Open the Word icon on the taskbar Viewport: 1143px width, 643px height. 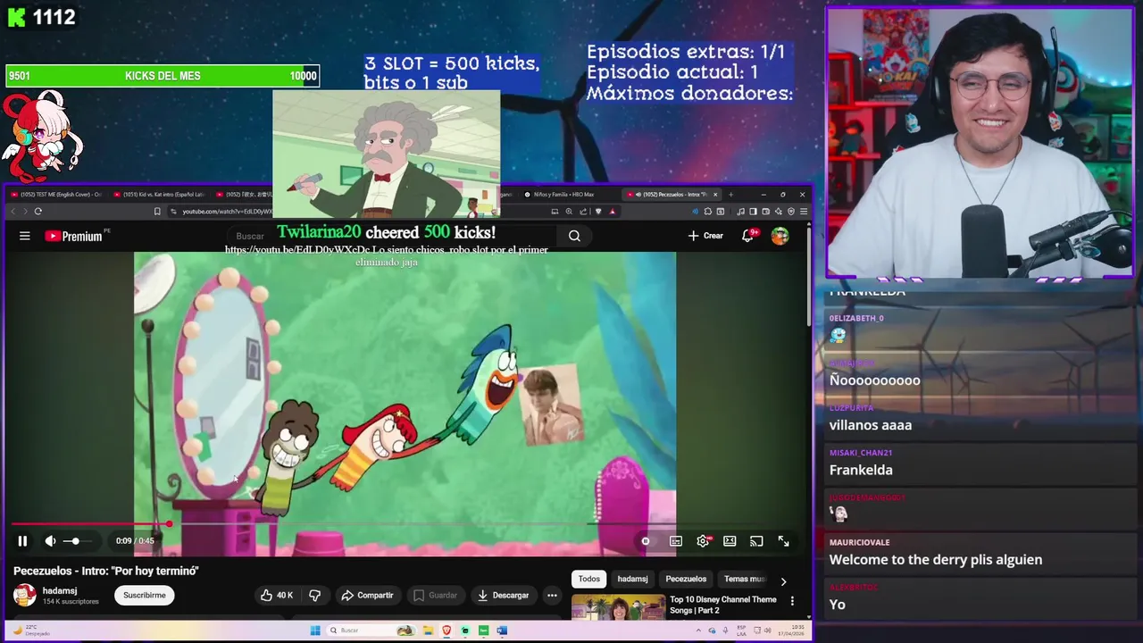(x=502, y=630)
